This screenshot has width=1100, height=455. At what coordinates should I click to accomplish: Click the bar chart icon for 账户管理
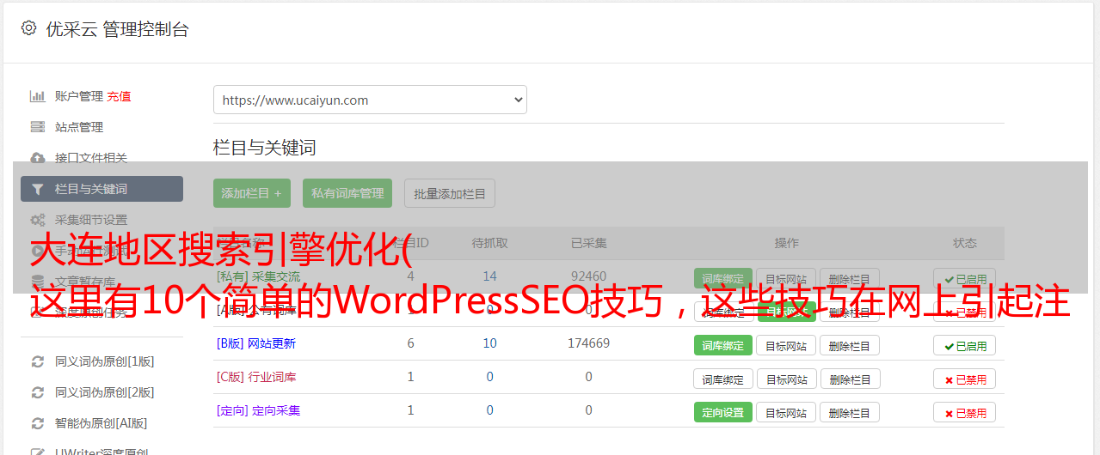(x=37, y=96)
